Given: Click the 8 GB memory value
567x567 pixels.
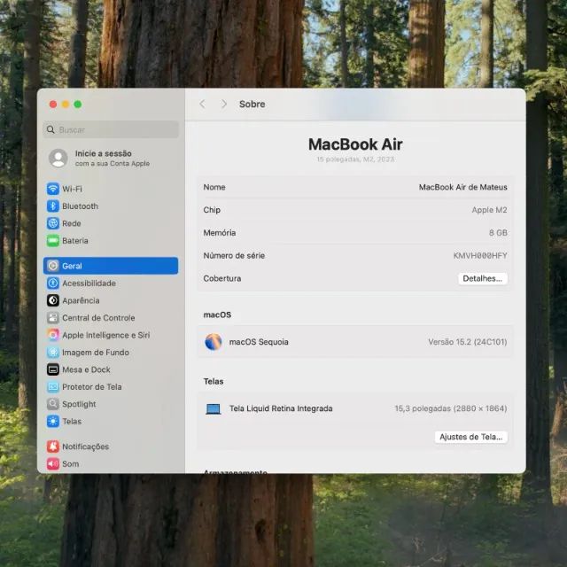Looking at the screenshot, I should [x=498, y=233].
